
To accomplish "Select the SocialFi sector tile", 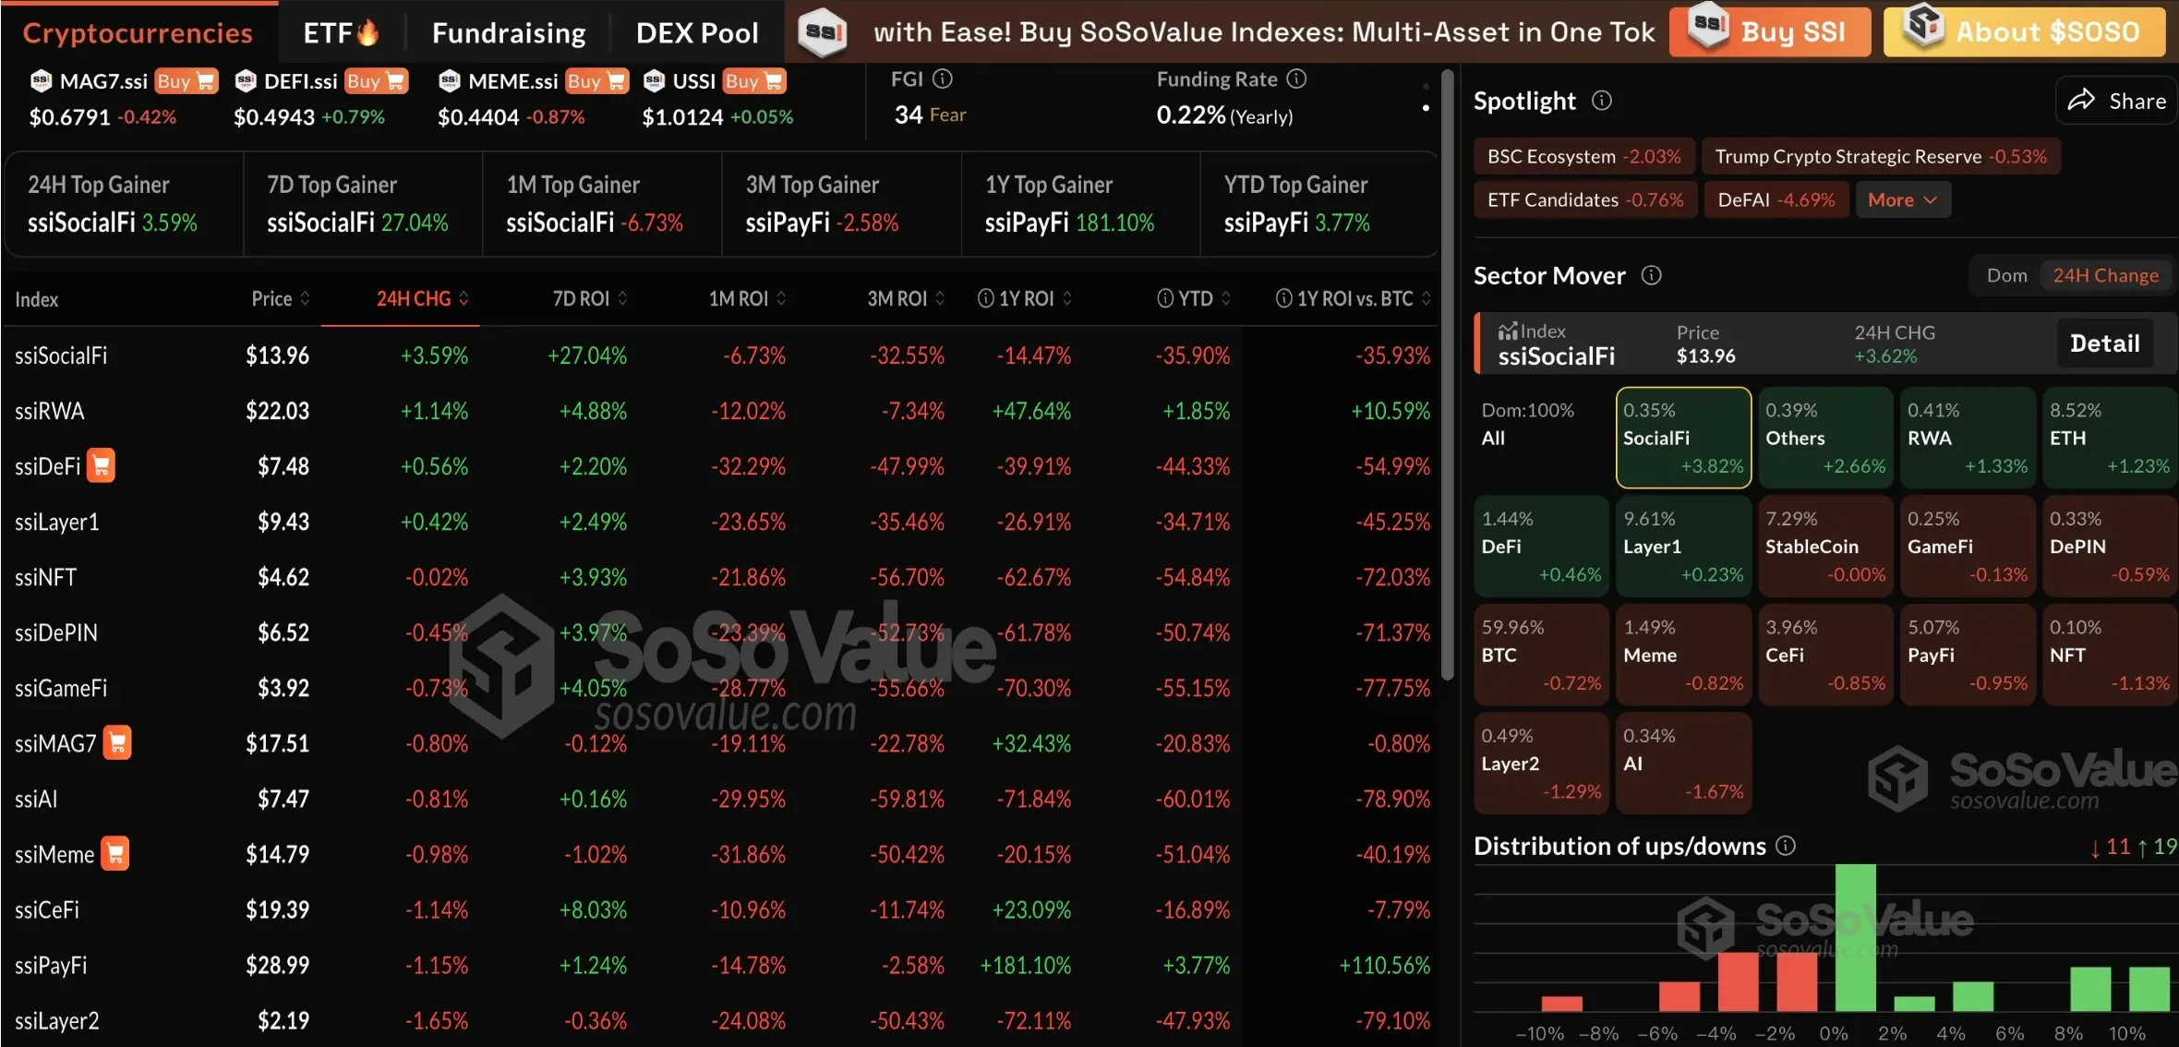I will [1683, 438].
